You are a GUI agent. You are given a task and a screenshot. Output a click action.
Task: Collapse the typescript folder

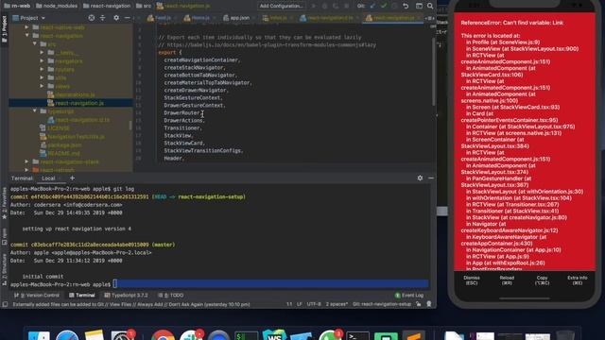tap(35, 111)
